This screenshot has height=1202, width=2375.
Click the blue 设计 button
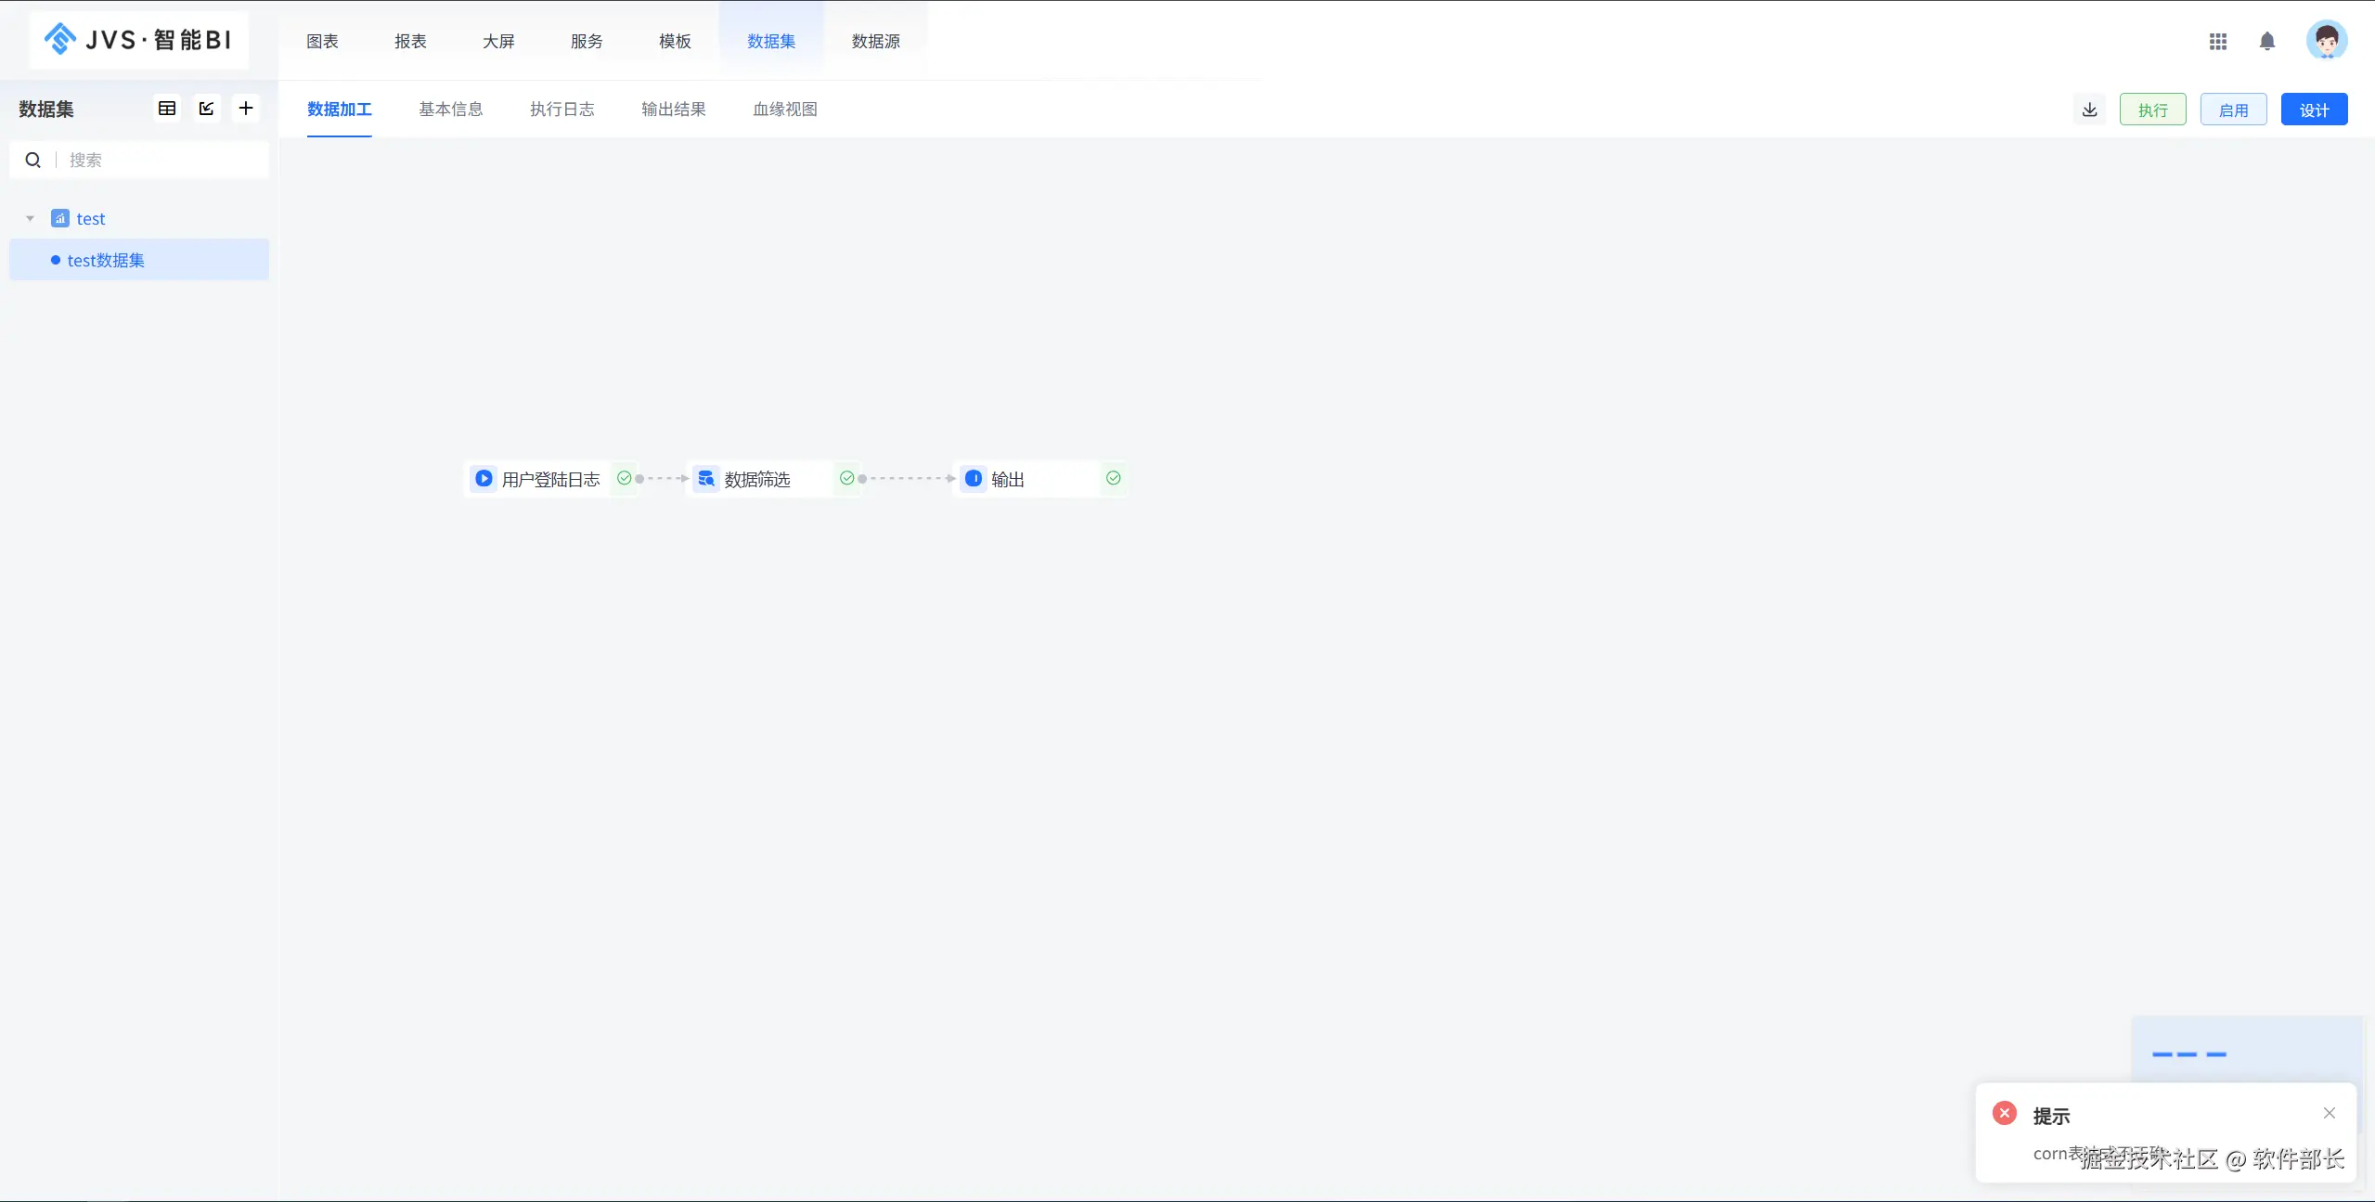click(2313, 110)
